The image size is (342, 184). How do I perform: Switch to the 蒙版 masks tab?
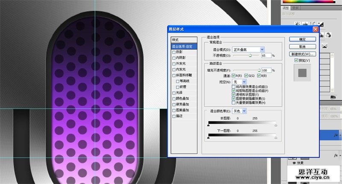coord(295,8)
